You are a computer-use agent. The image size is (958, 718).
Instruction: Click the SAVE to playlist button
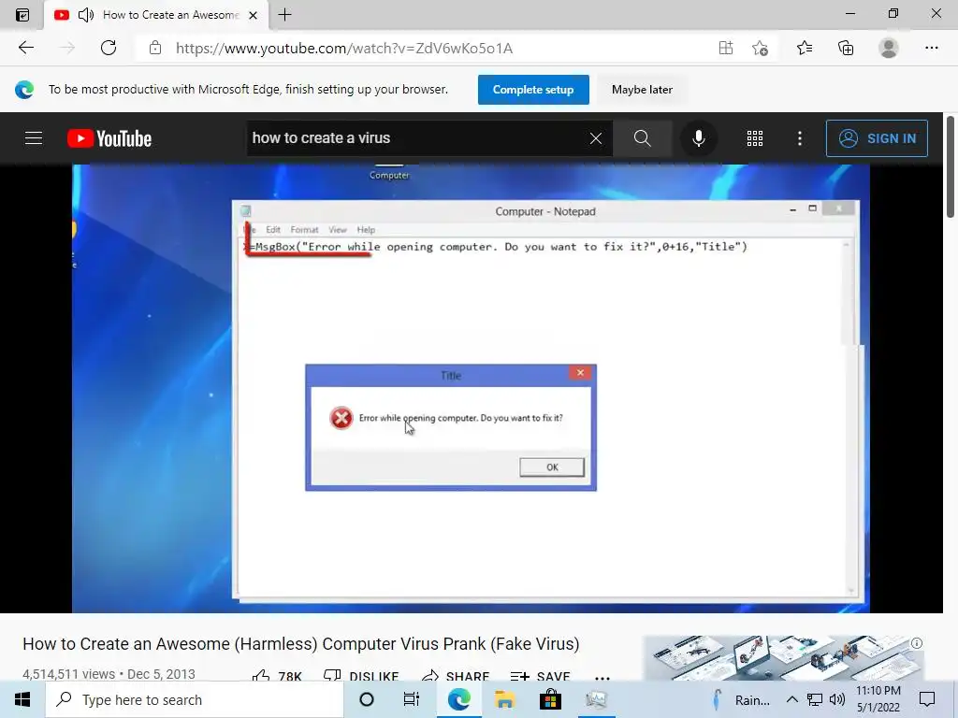coord(540,676)
